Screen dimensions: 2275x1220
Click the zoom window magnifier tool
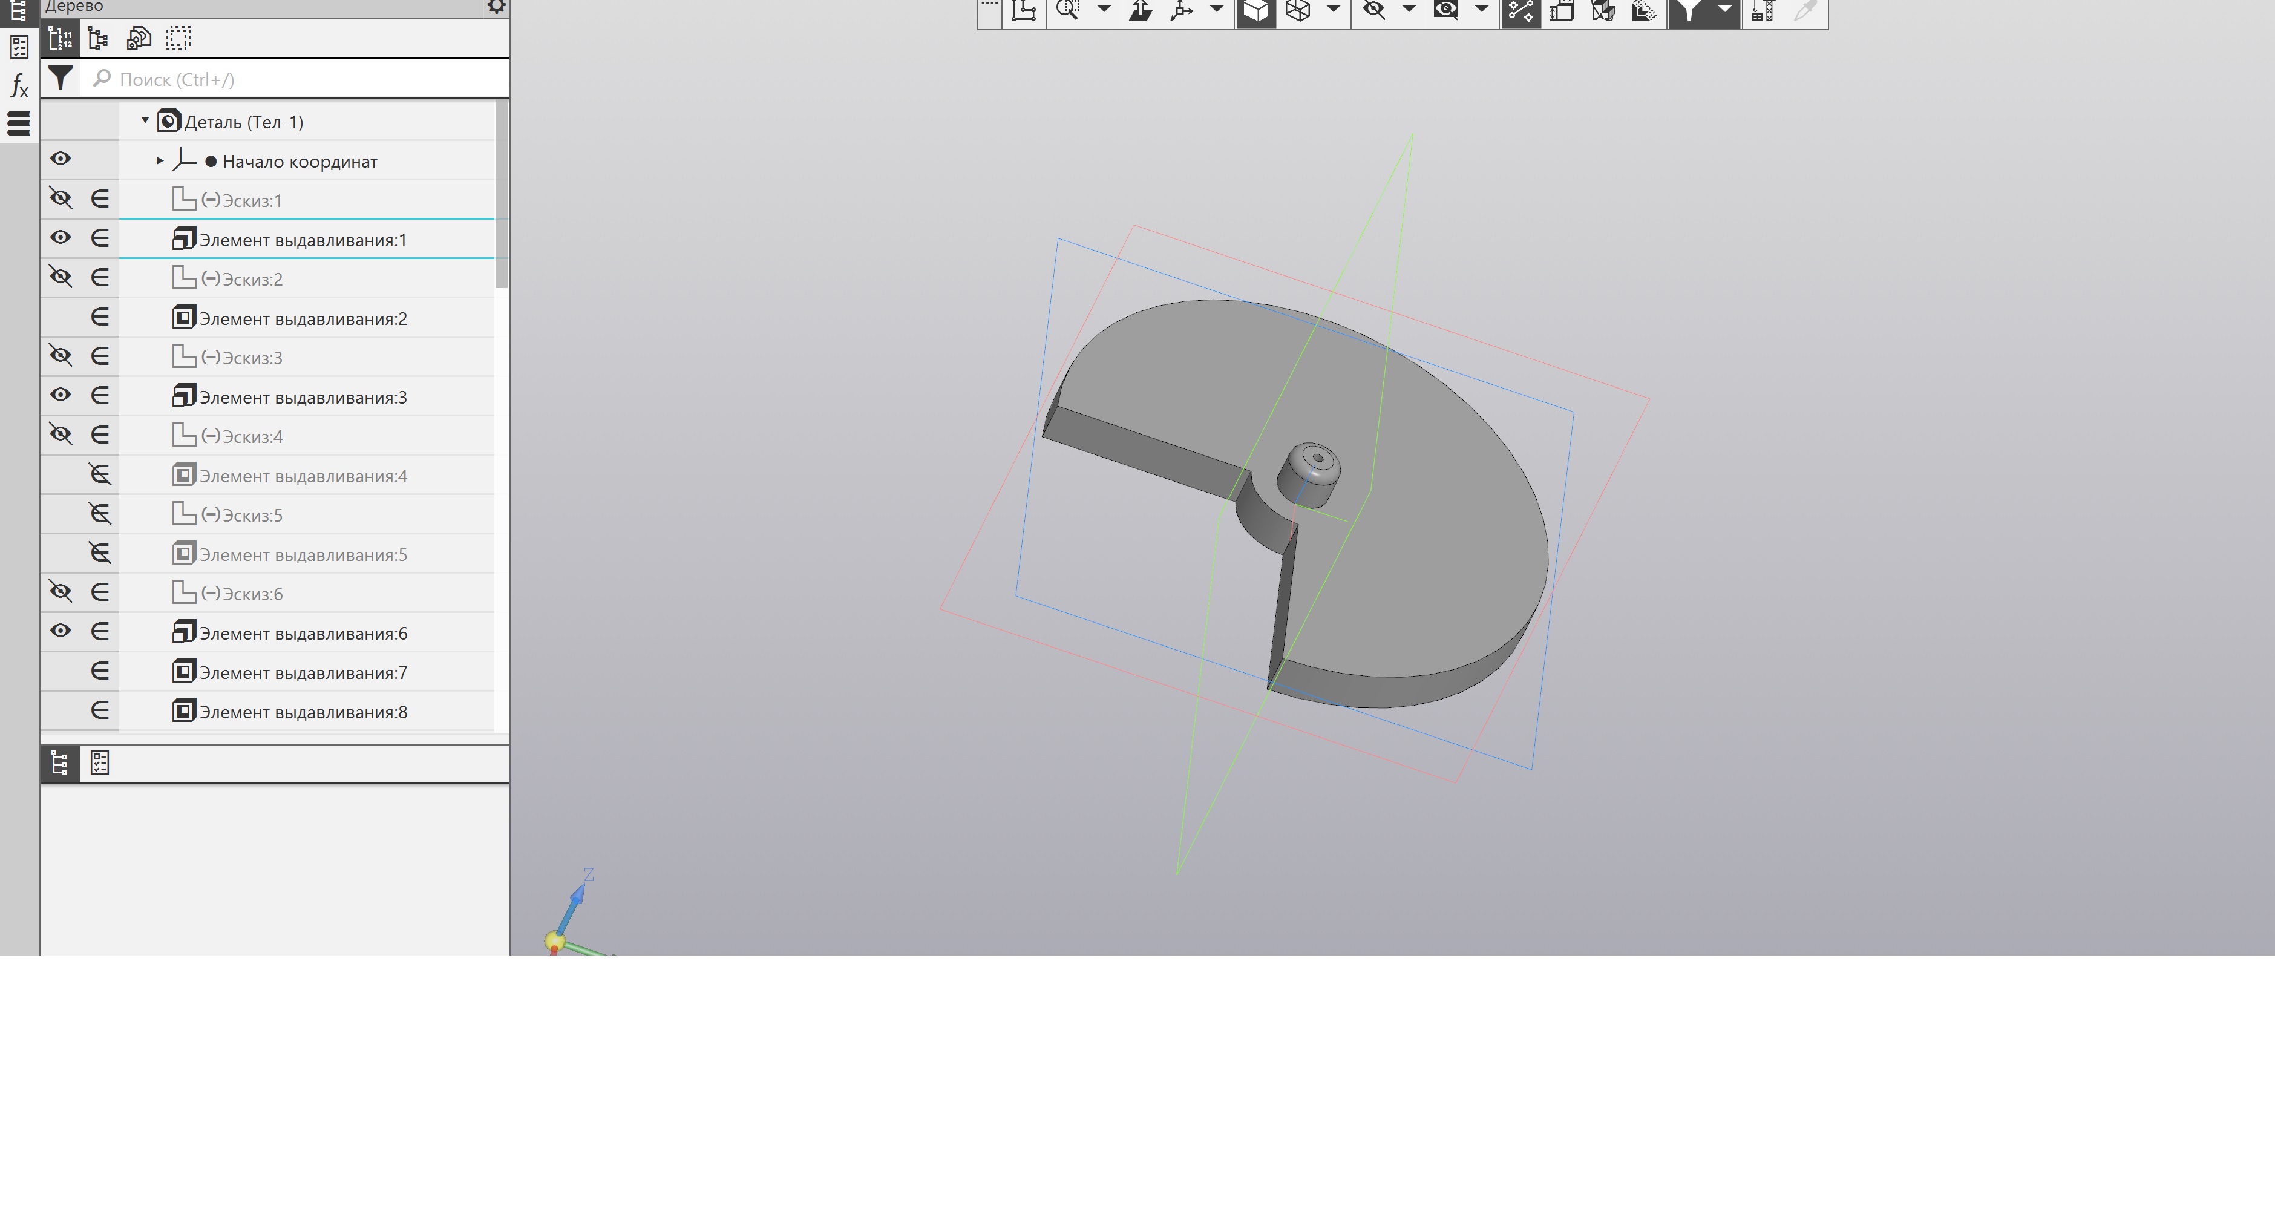coord(1068,11)
